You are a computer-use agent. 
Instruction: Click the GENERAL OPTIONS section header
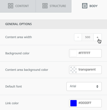pyautogui.click(x=53, y=24)
